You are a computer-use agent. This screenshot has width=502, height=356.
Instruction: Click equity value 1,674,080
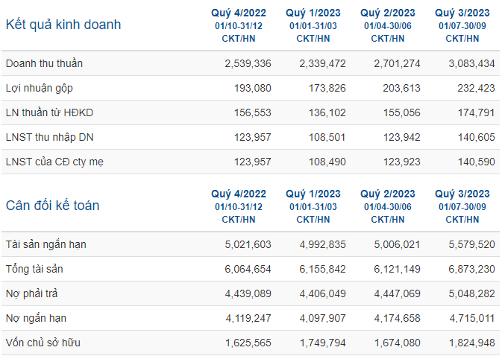pyautogui.click(x=397, y=343)
